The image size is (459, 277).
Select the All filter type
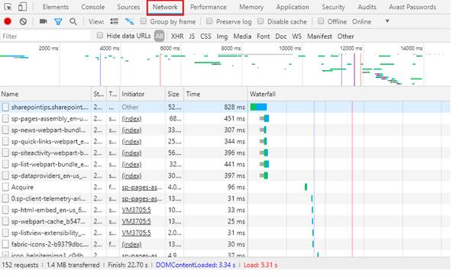(160, 37)
